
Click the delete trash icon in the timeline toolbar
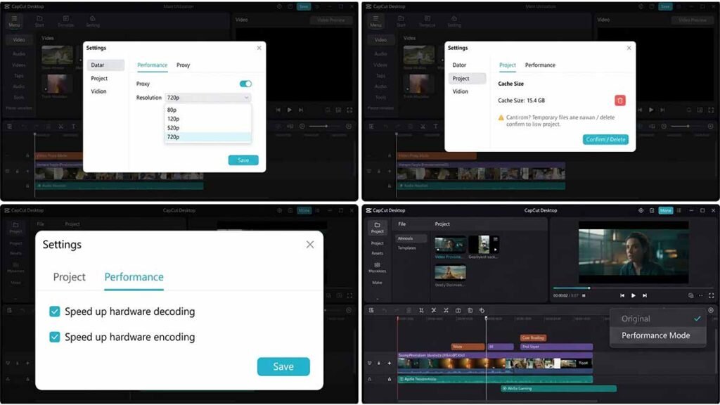point(409,310)
